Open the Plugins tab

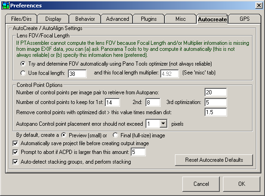point(149,19)
